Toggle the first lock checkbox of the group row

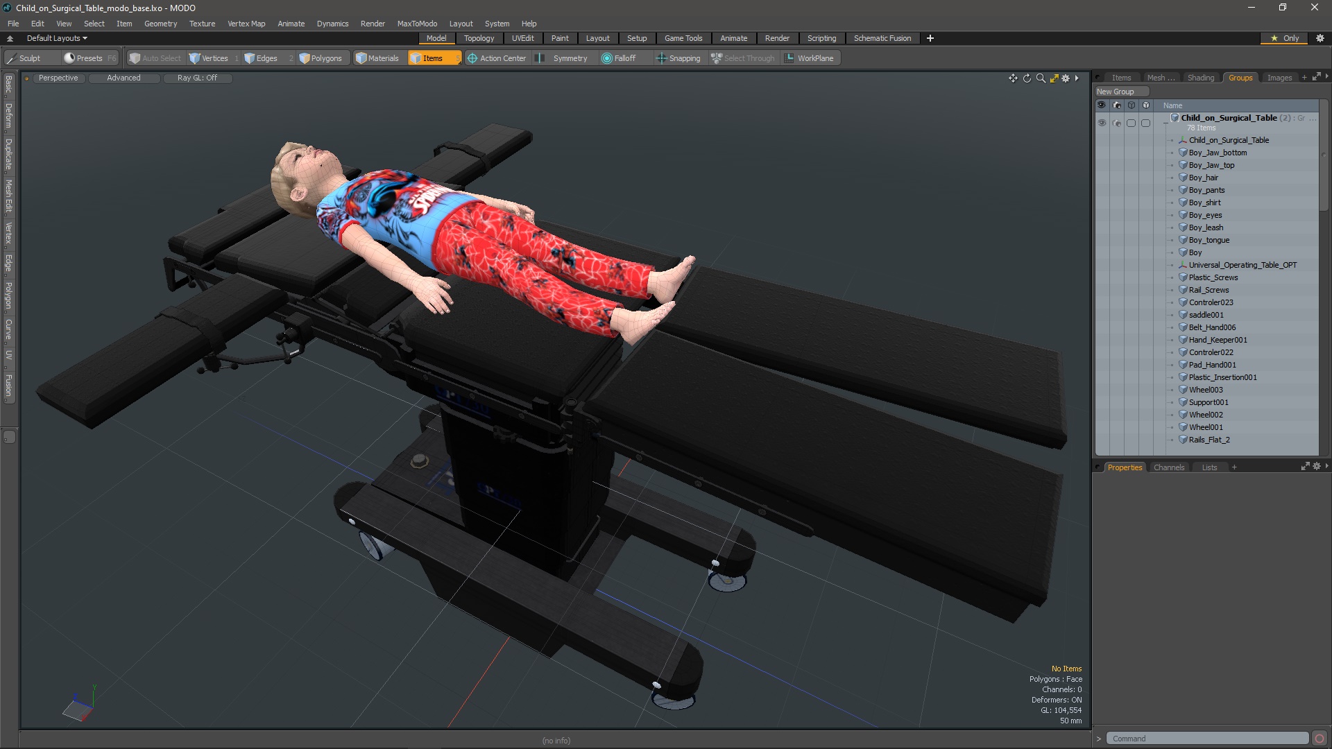pos(1131,123)
